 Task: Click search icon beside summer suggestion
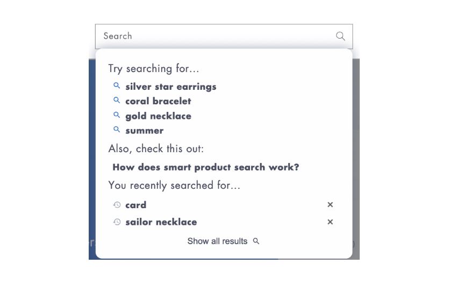(x=117, y=130)
